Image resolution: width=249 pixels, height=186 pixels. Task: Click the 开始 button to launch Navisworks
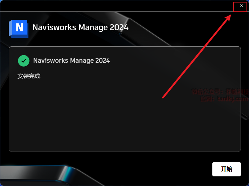pos(227,169)
